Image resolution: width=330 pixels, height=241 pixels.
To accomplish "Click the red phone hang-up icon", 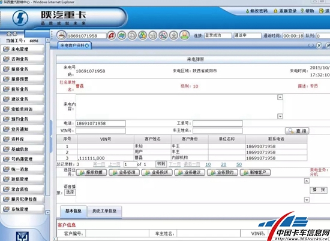I will pyautogui.click(x=112, y=35).
